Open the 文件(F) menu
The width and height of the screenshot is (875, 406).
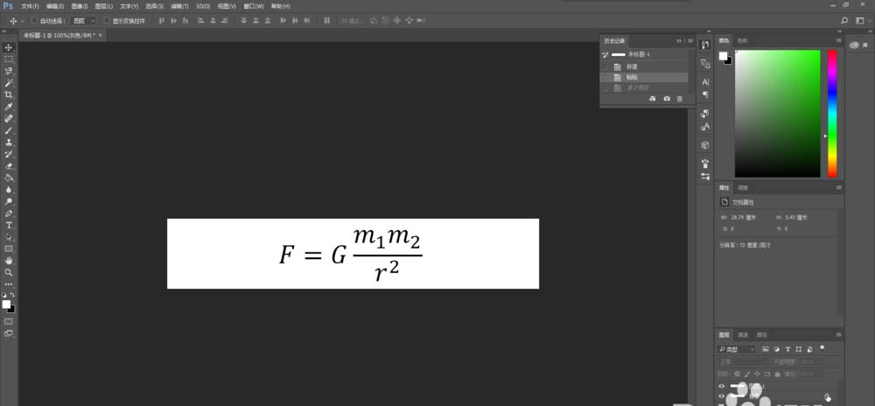[x=30, y=6]
